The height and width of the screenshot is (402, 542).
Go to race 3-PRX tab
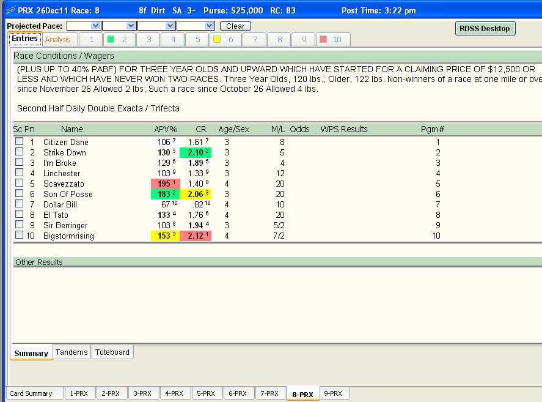142,393
